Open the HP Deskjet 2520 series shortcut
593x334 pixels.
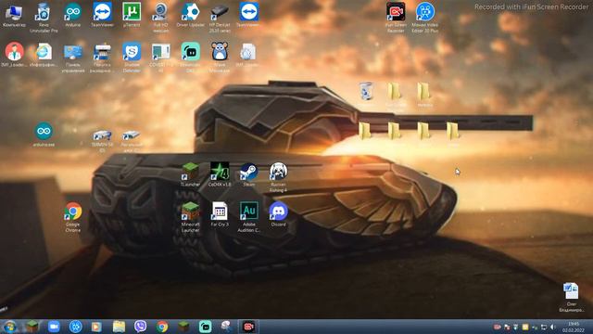pyautogui.click(x=220, y=18)
